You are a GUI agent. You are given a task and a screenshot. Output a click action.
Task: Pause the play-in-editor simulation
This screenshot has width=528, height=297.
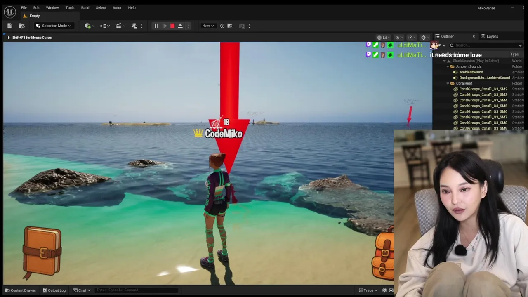pyautogui.click(x=156, y=26)
